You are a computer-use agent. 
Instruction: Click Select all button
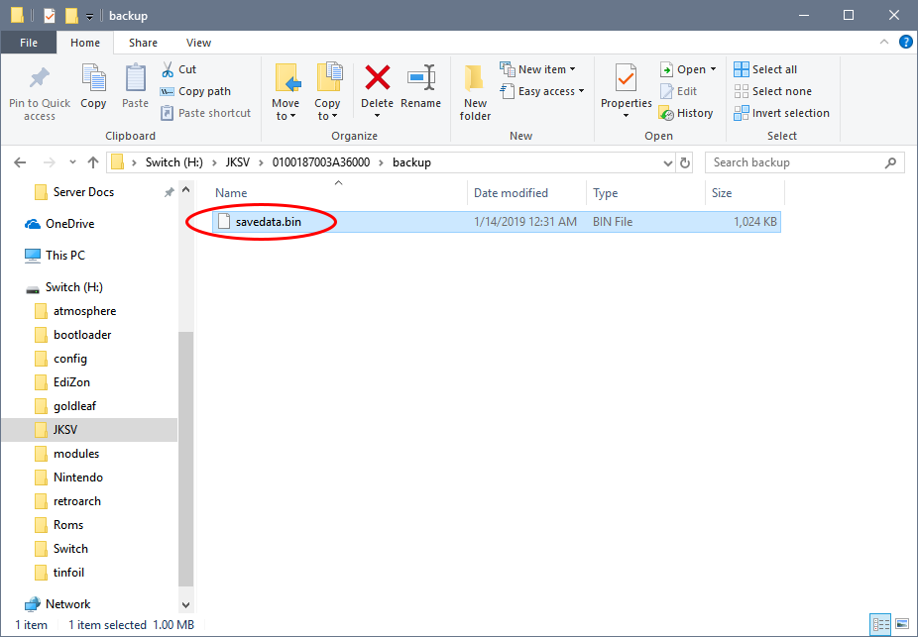(765, 69)
